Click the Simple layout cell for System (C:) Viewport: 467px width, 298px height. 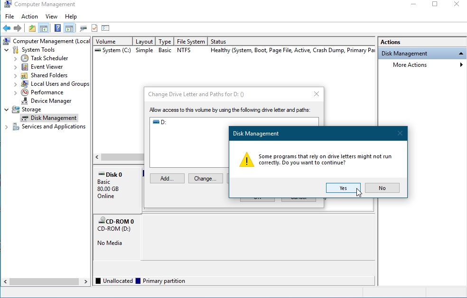(144, 50)
